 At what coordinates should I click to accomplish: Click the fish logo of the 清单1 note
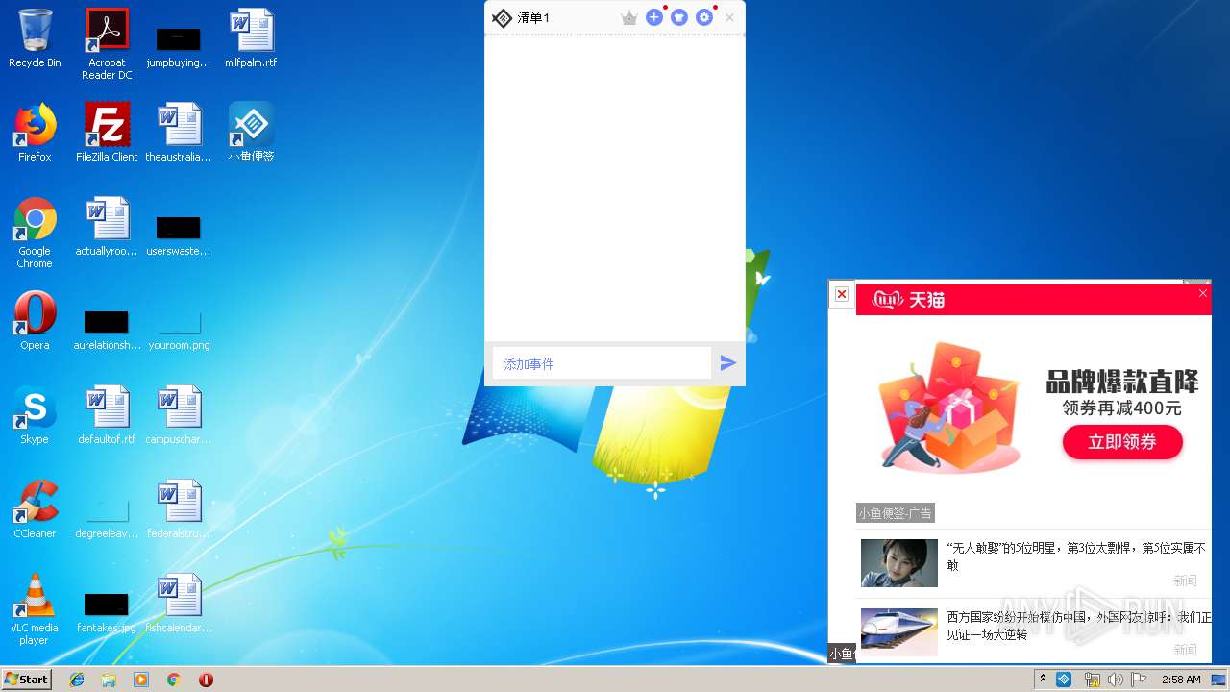pyautogui.click(x=502, y=18)
